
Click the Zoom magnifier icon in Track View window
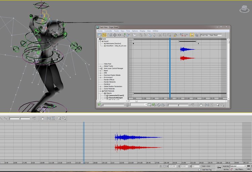(x=218, y=105)
